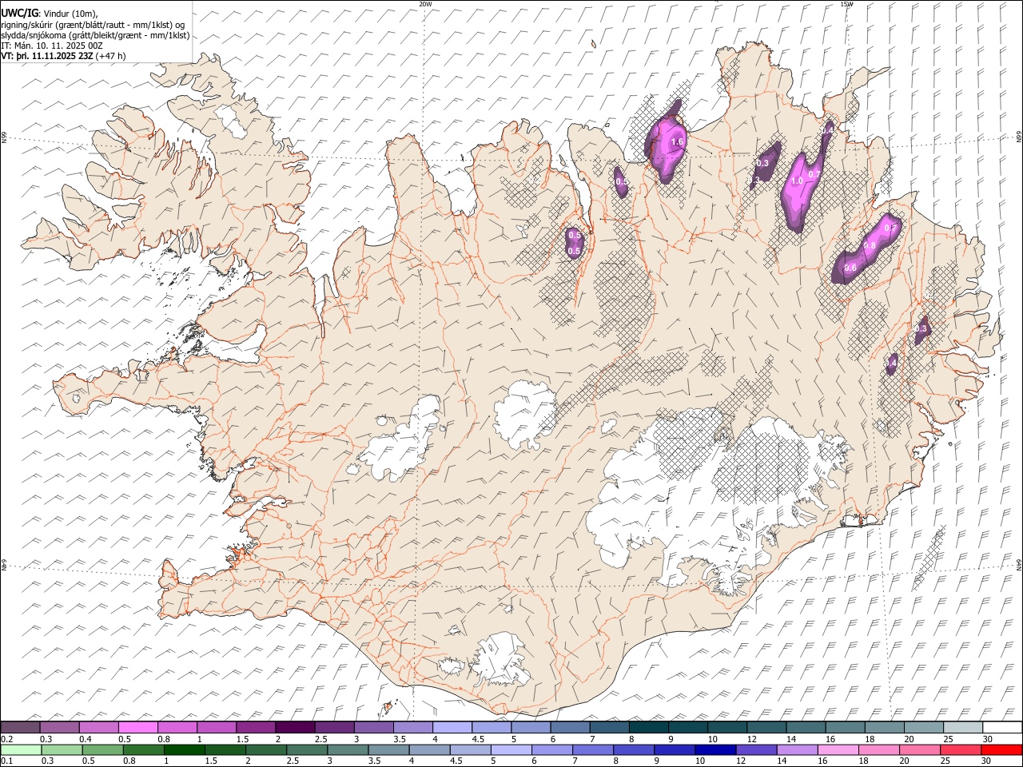Viewport: 1023px width, 767px height.
Task: Click the '30' value in the lower legend row
Action: click(987, 761)
